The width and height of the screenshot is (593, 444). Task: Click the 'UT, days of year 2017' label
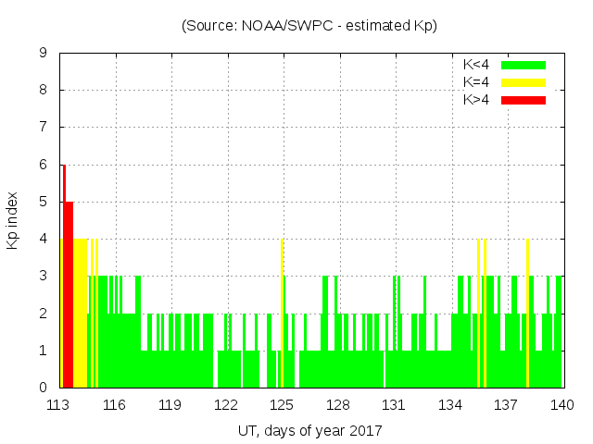click(309, 430)
